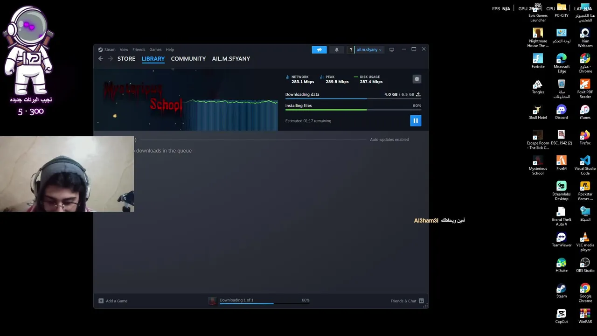This screenshot has height=336, width=597.
Task: Click the Auto-updates enabled text
Action: click(x=389, y=140)
